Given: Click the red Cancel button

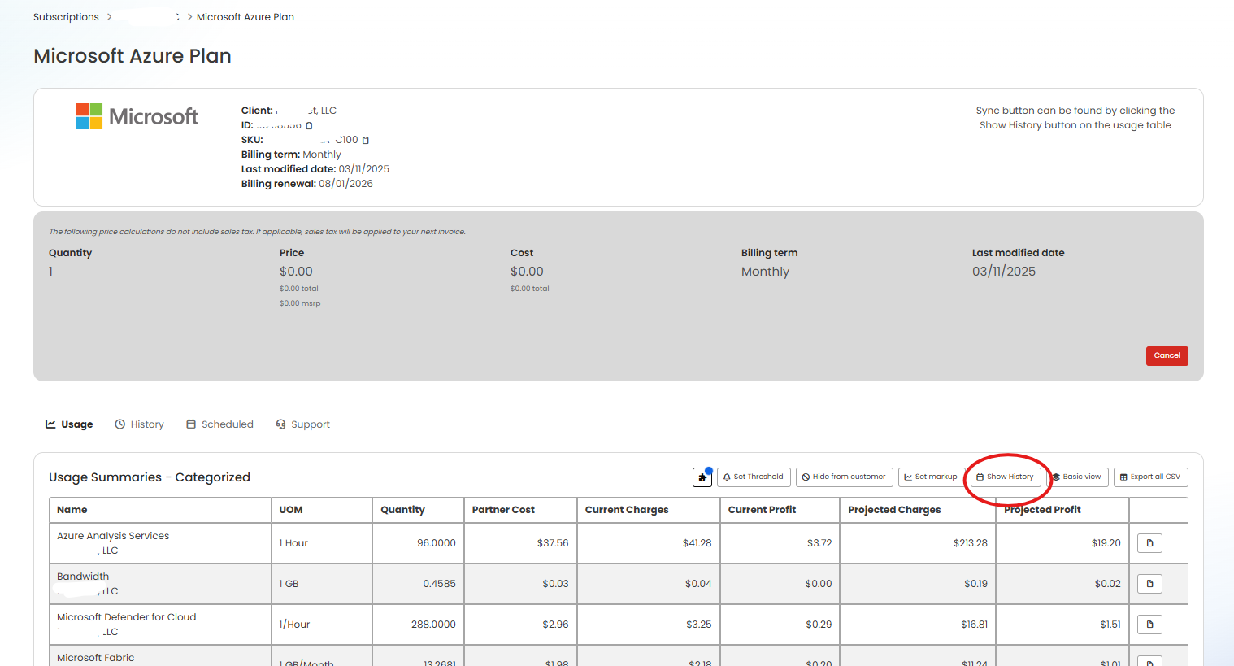Looking at the screenshot, I should coord(1167,355).
